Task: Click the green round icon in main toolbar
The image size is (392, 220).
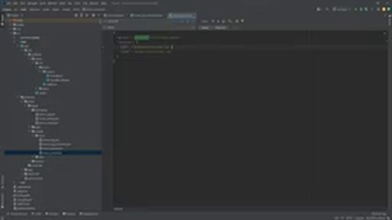Action: [x=389, y=9]
